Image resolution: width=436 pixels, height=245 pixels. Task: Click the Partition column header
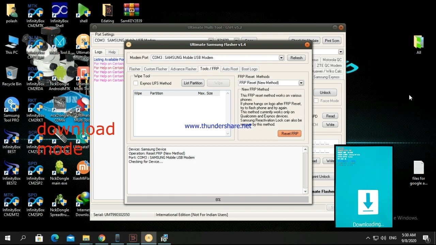(x=156, y=93)
